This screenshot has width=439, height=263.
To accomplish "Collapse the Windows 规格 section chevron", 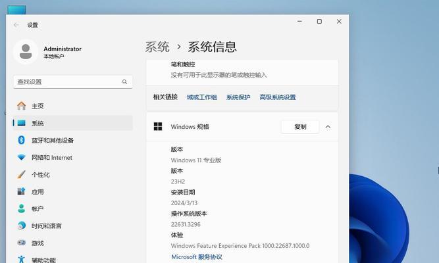I will [328, 127].
